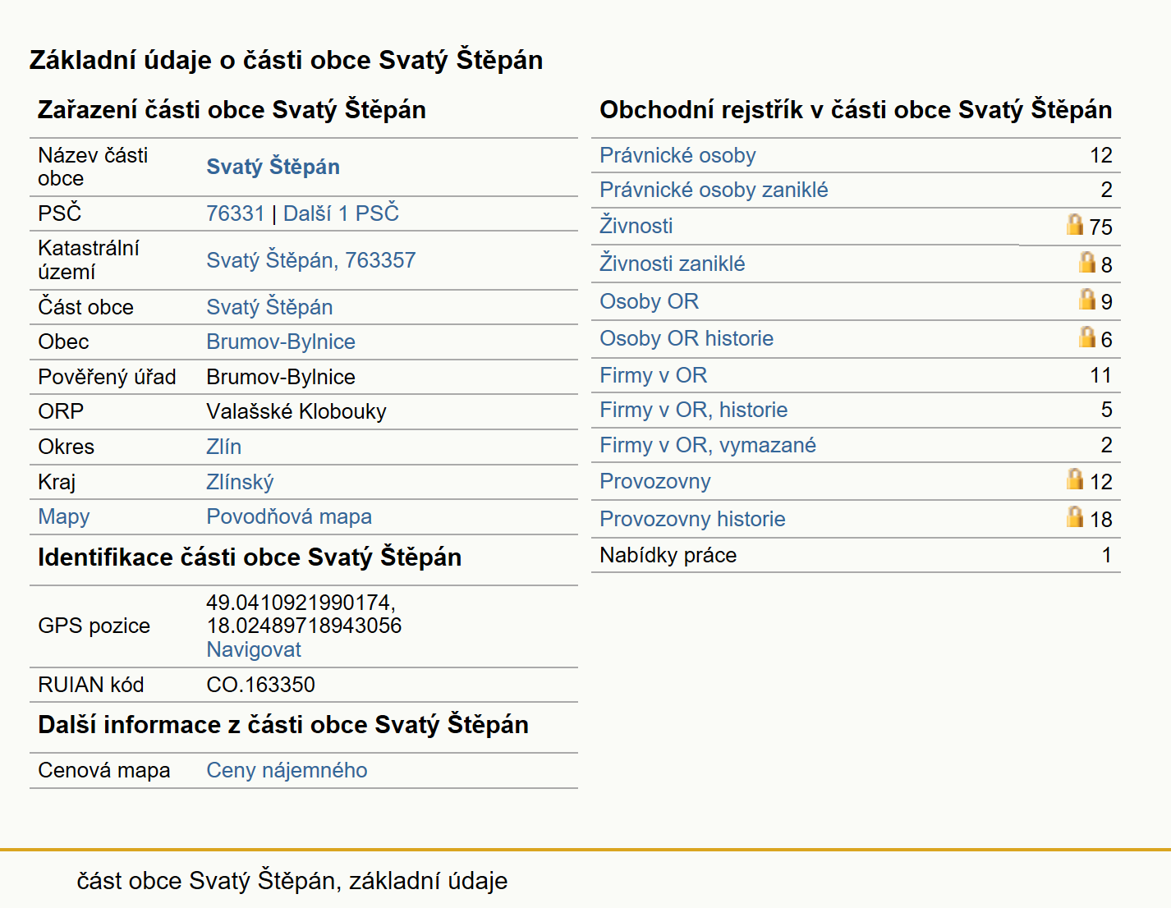
Task: Open the Brumov-Bylnice municipality link
Action: pos(281,342)
